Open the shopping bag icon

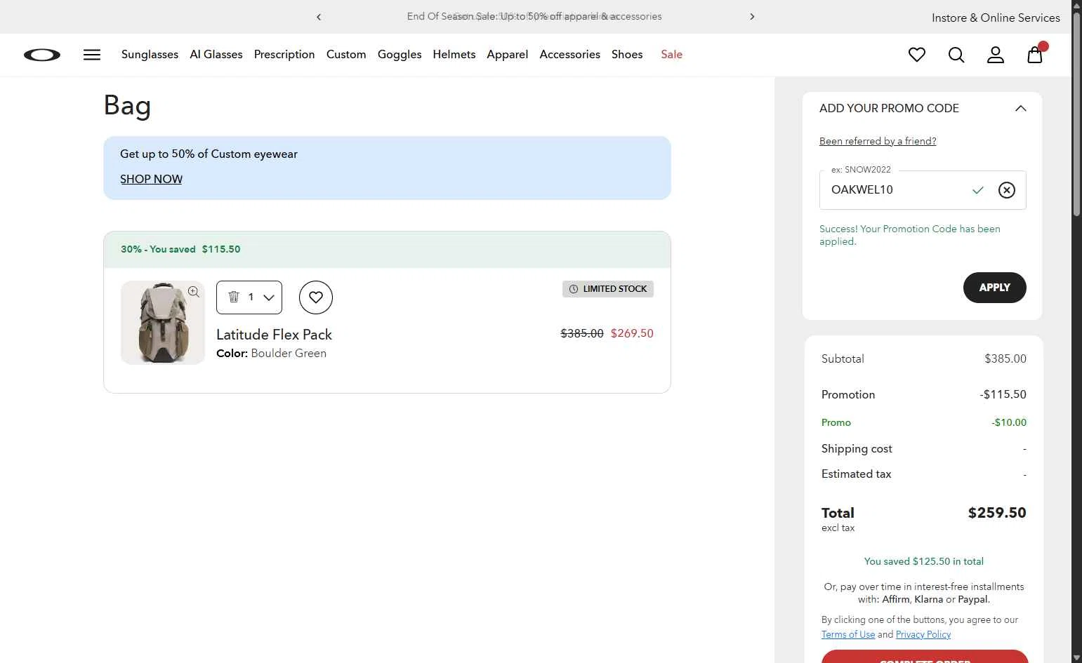(1035, 55)
